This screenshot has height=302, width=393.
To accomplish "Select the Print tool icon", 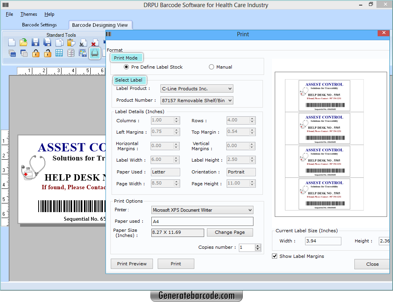I will pos(95,53).
